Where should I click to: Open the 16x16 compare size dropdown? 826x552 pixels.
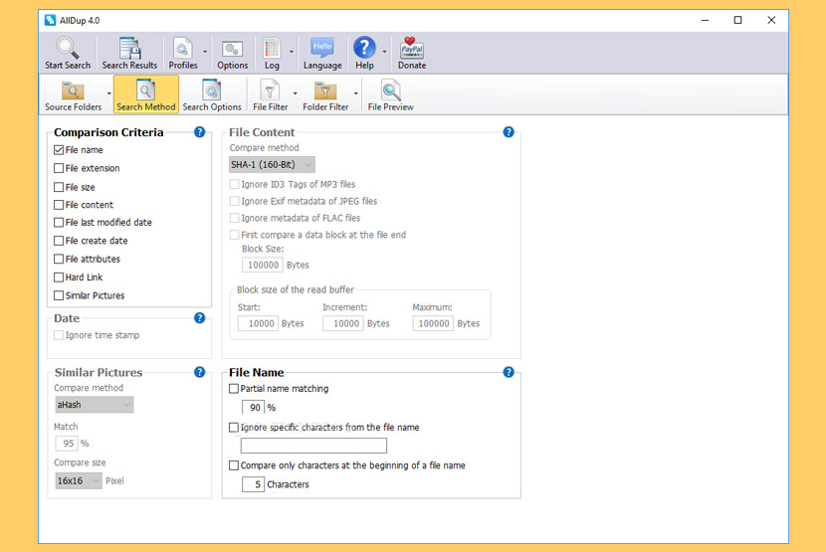click(79, 481)
